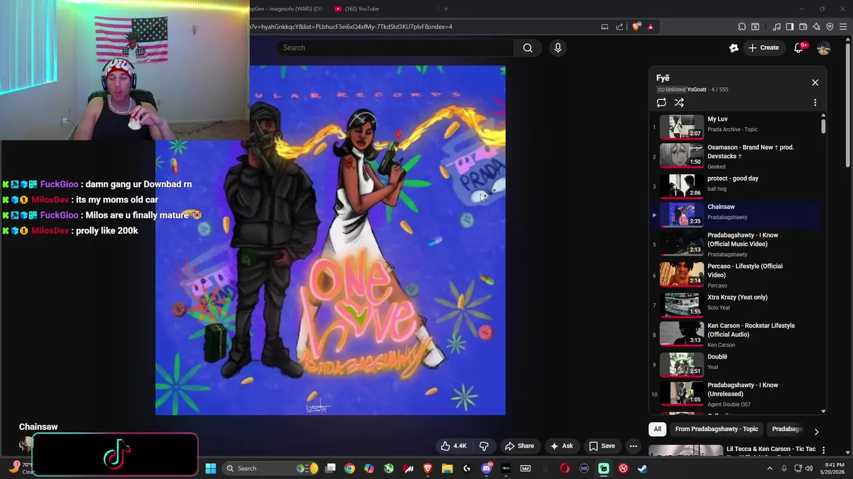Play My Luv from the playlist

click(x=735, y=126)
